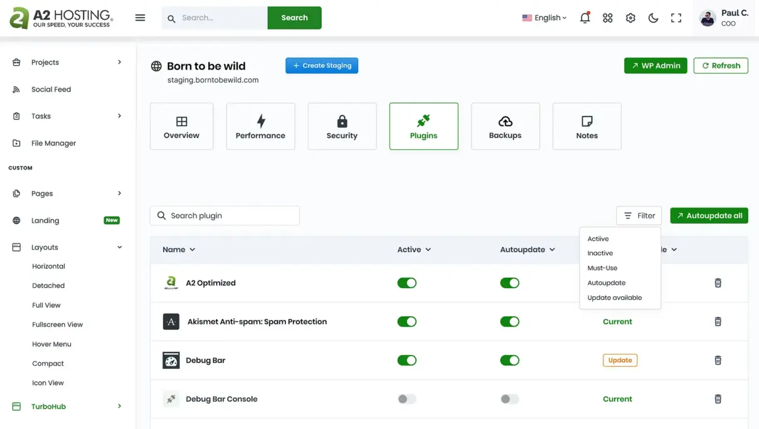Image resolution: width=759 pixels, height=429 pixels.
Task: Select Update available filter option
Action: 614,298
